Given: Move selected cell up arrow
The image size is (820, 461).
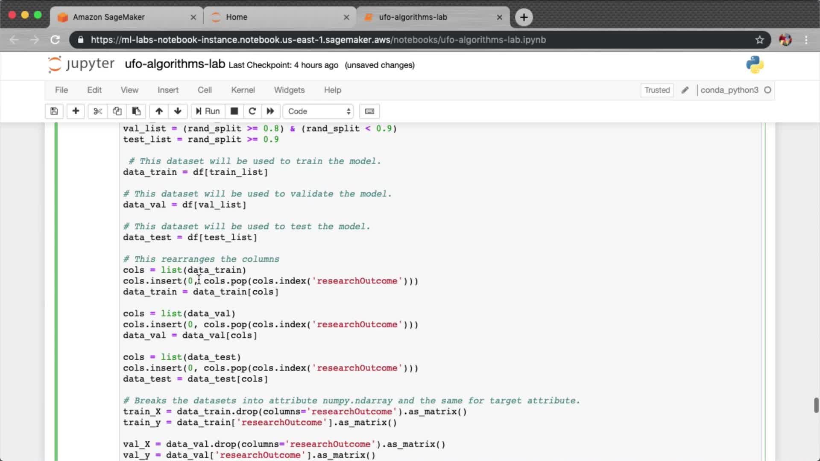Looking at the screenshot, I should 159,111.
